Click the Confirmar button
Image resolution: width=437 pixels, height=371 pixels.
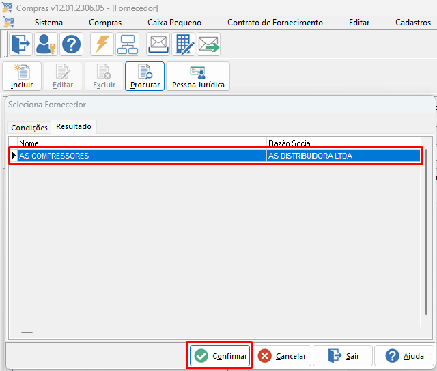[x=220, y=356]
